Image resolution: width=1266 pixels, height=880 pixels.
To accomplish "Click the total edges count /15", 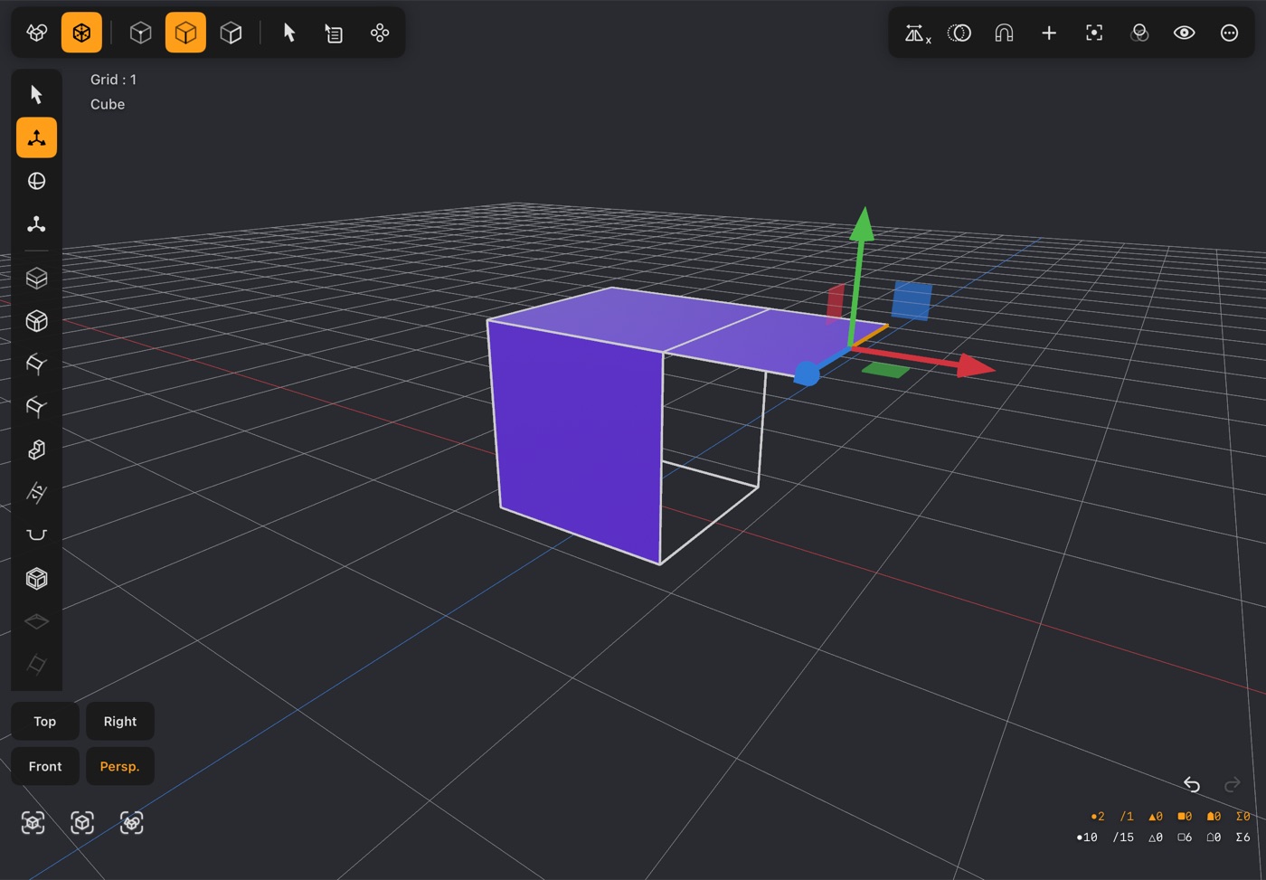I will coord(1124,837).
